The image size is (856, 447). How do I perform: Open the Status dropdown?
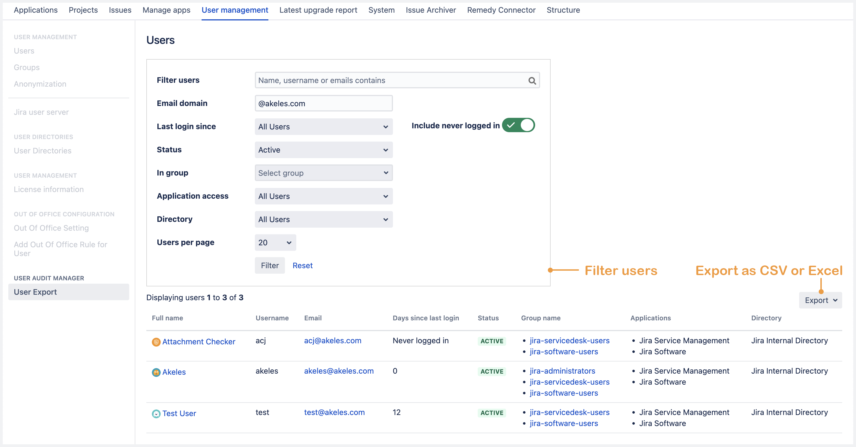pos(323,150)
